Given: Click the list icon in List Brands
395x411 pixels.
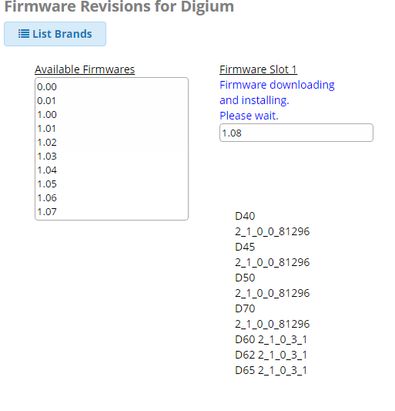Looking at the screenshot, I should point(24,34).
